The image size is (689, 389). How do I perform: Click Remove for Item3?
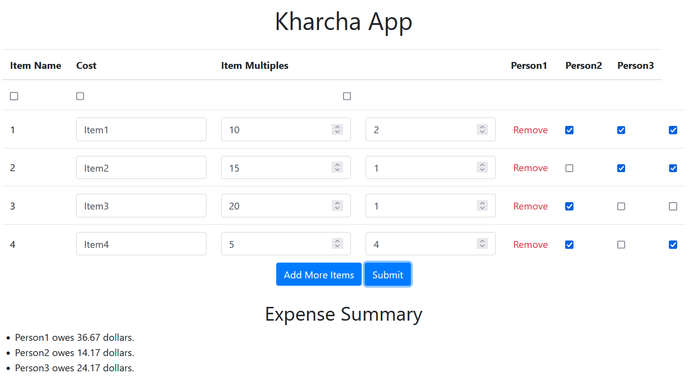click(530, 206)
